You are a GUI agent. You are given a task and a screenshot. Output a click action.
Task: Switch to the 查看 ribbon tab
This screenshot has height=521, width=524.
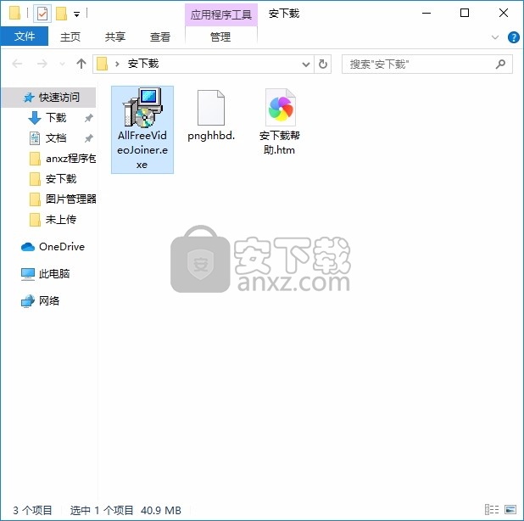point(160,36)
